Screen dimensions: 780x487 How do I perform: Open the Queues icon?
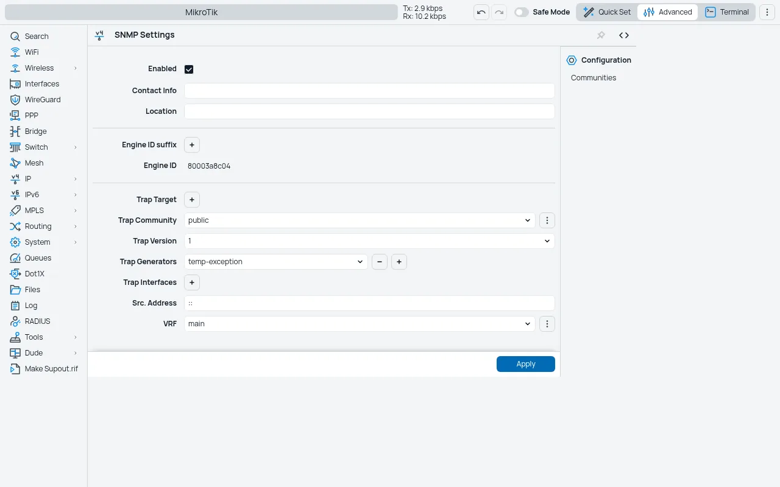pyautogui.click(x=15, y=258)
